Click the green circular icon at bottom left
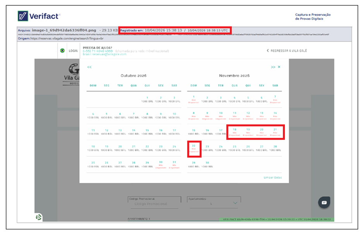 pos(39,217)
